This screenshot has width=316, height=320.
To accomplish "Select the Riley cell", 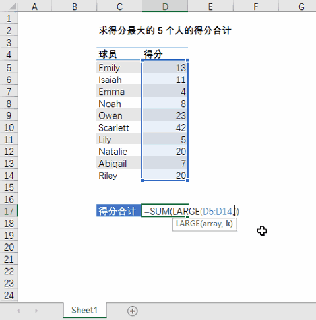I will click(x=119, y=176).
